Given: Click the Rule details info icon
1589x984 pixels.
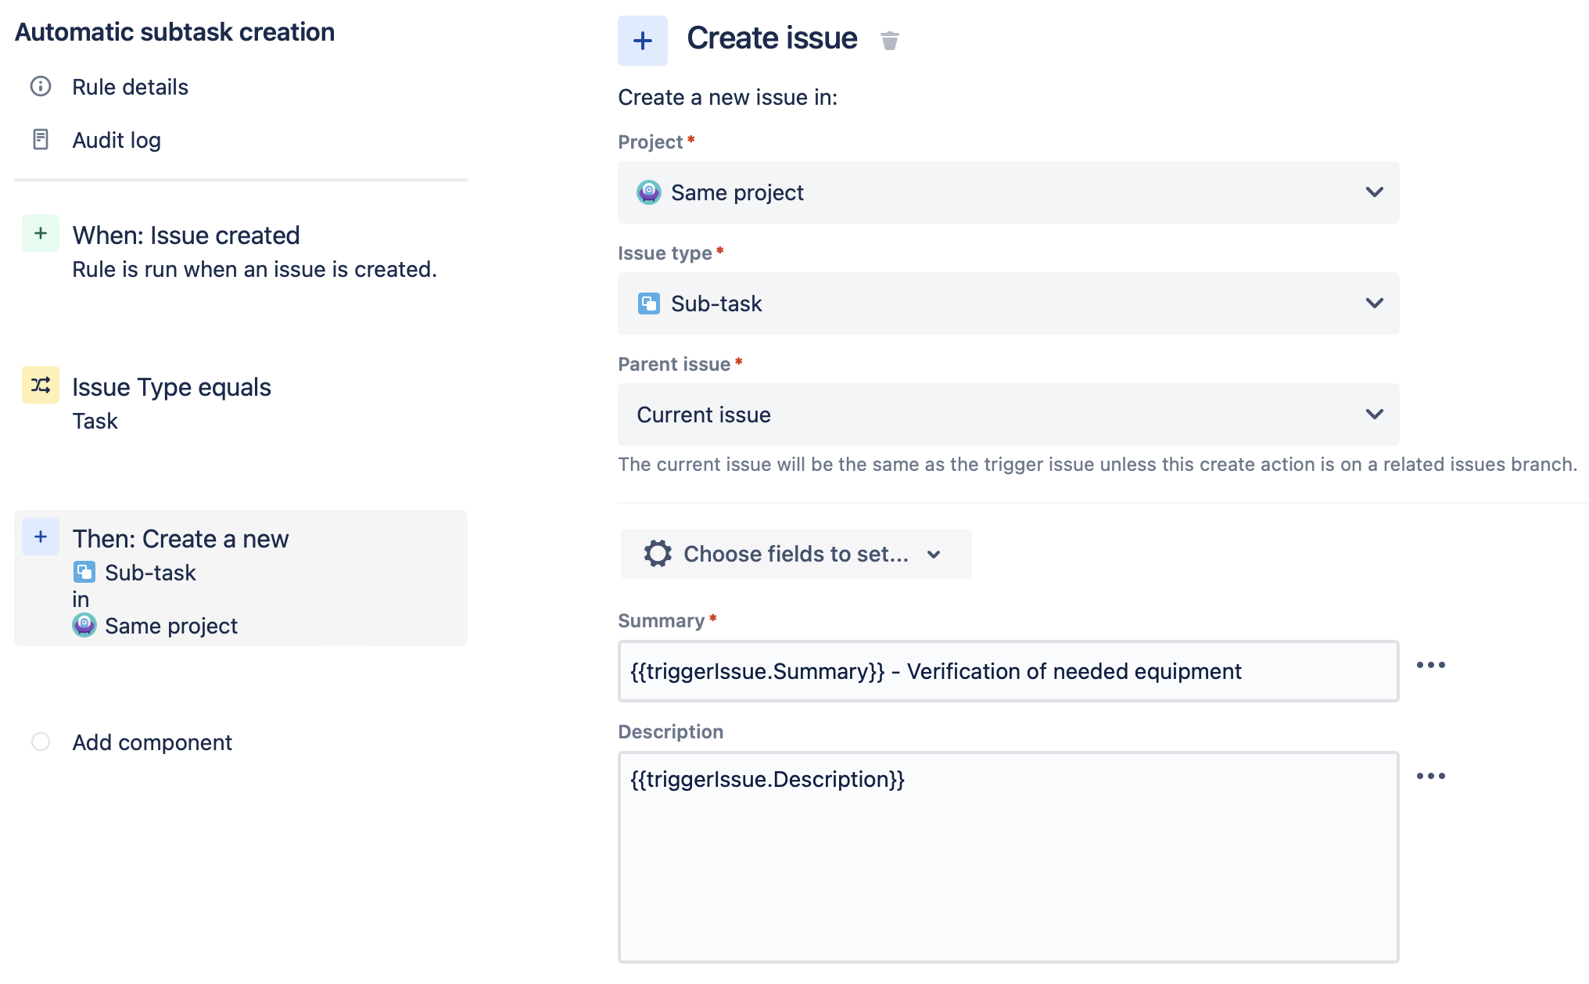Looking at the screenshot, I should (x=40, y=87).
